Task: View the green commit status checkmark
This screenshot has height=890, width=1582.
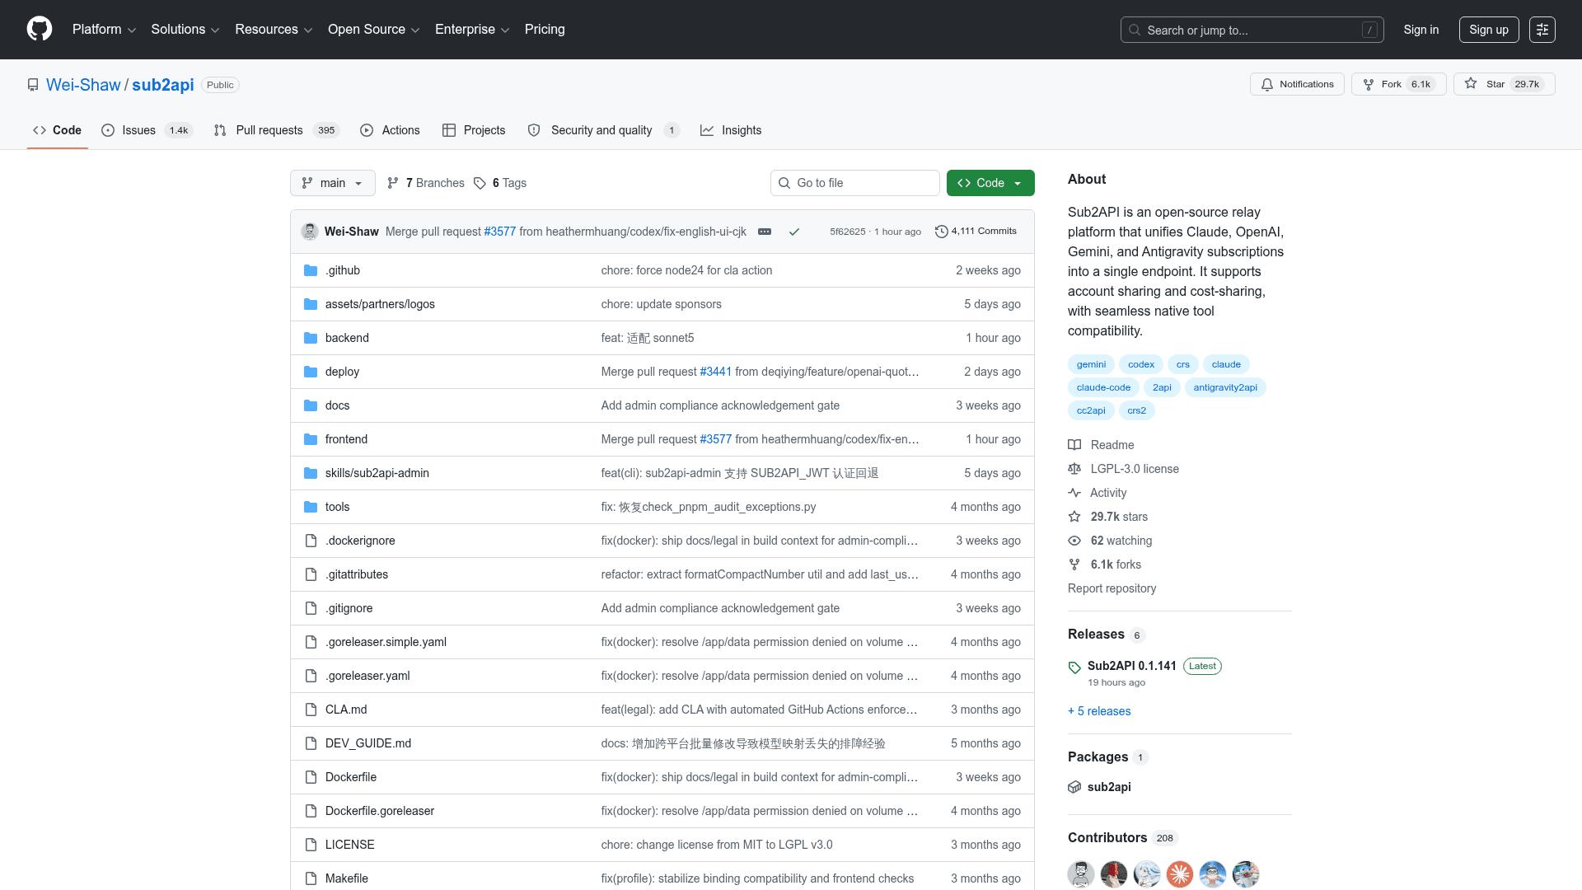Action: coord(794,232)
